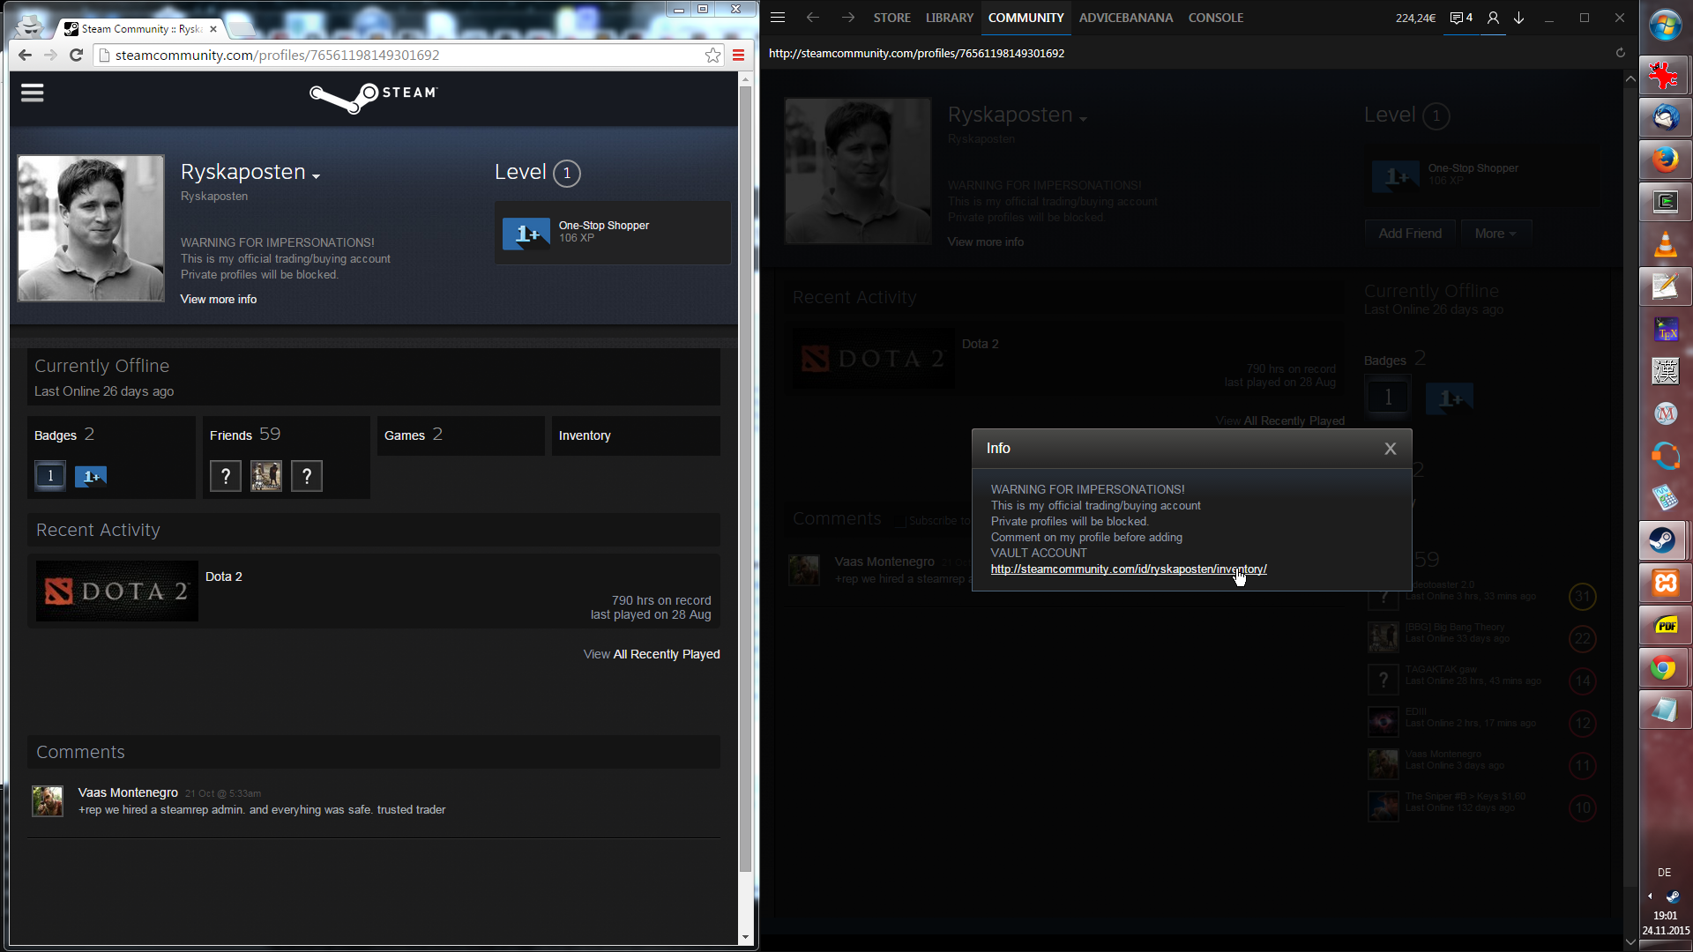Switch to the LIBRARY tab
1693x952 pixels.
949,18
